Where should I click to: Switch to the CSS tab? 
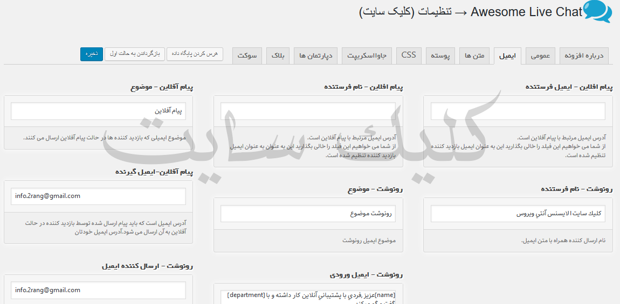click(409, 55)
